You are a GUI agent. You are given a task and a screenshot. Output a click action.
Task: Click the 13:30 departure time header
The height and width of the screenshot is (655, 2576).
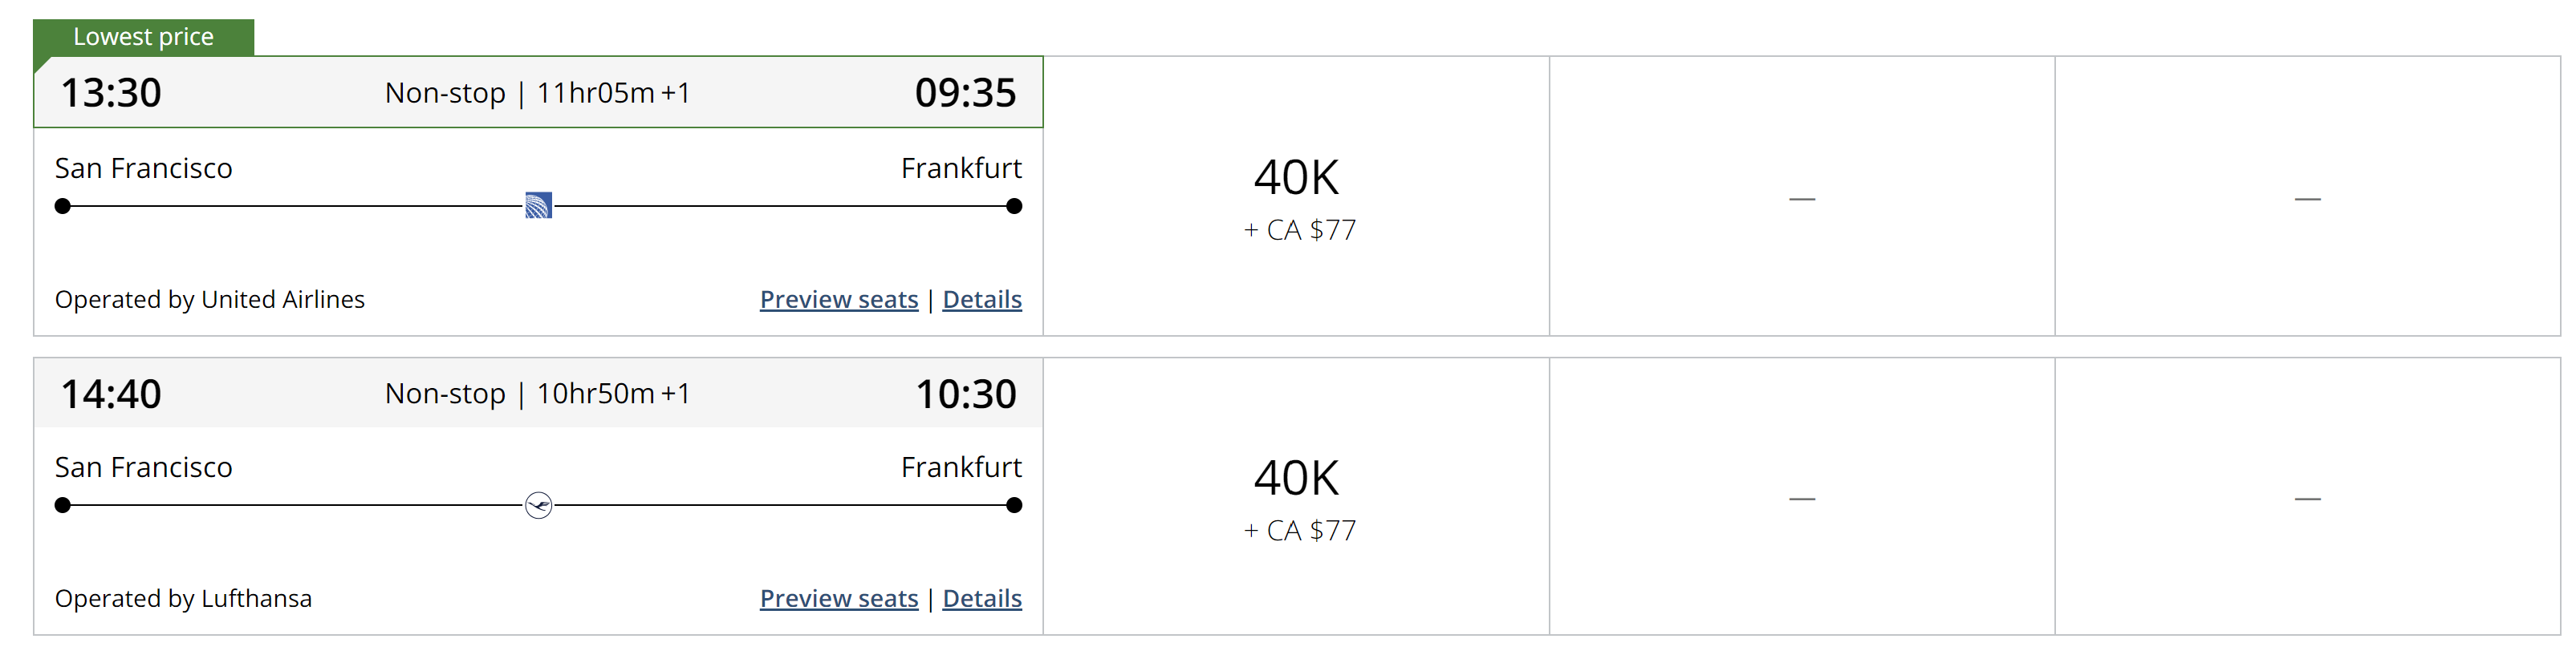(x=111, y=93)
